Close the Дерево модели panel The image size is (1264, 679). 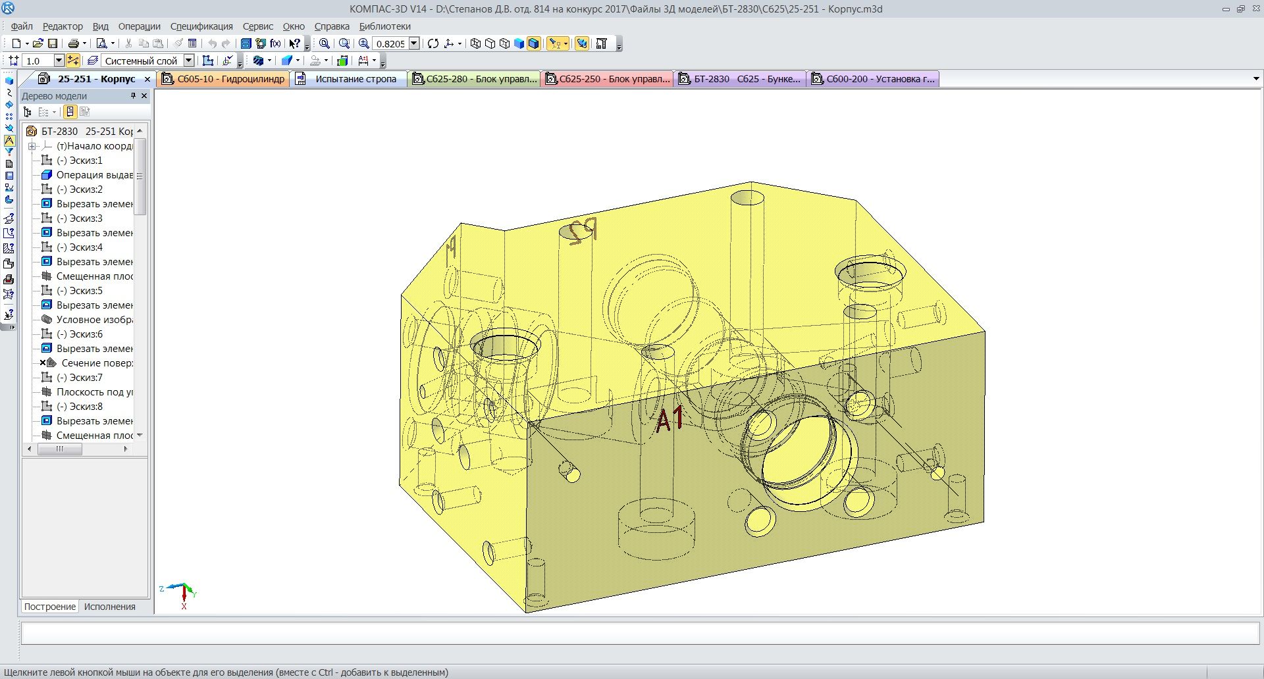coord(145,96)
